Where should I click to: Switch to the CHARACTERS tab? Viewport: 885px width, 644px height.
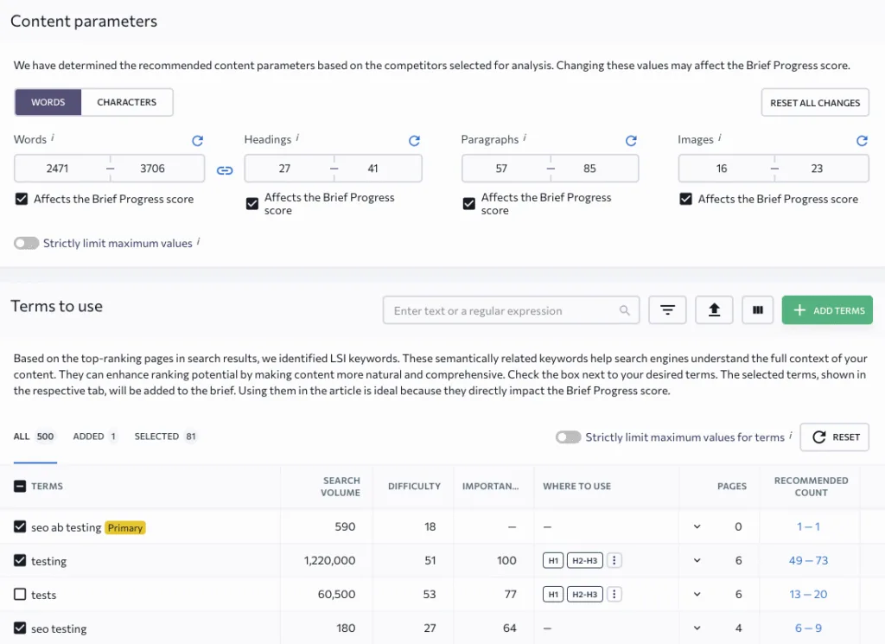(126, 102)
